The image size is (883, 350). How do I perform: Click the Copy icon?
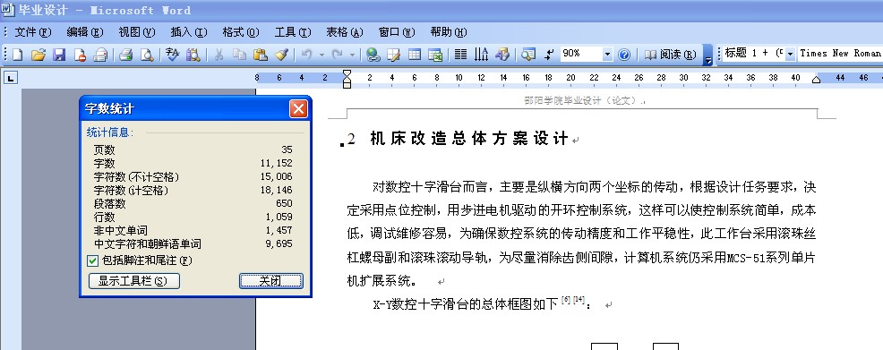(x=239, y=55)
